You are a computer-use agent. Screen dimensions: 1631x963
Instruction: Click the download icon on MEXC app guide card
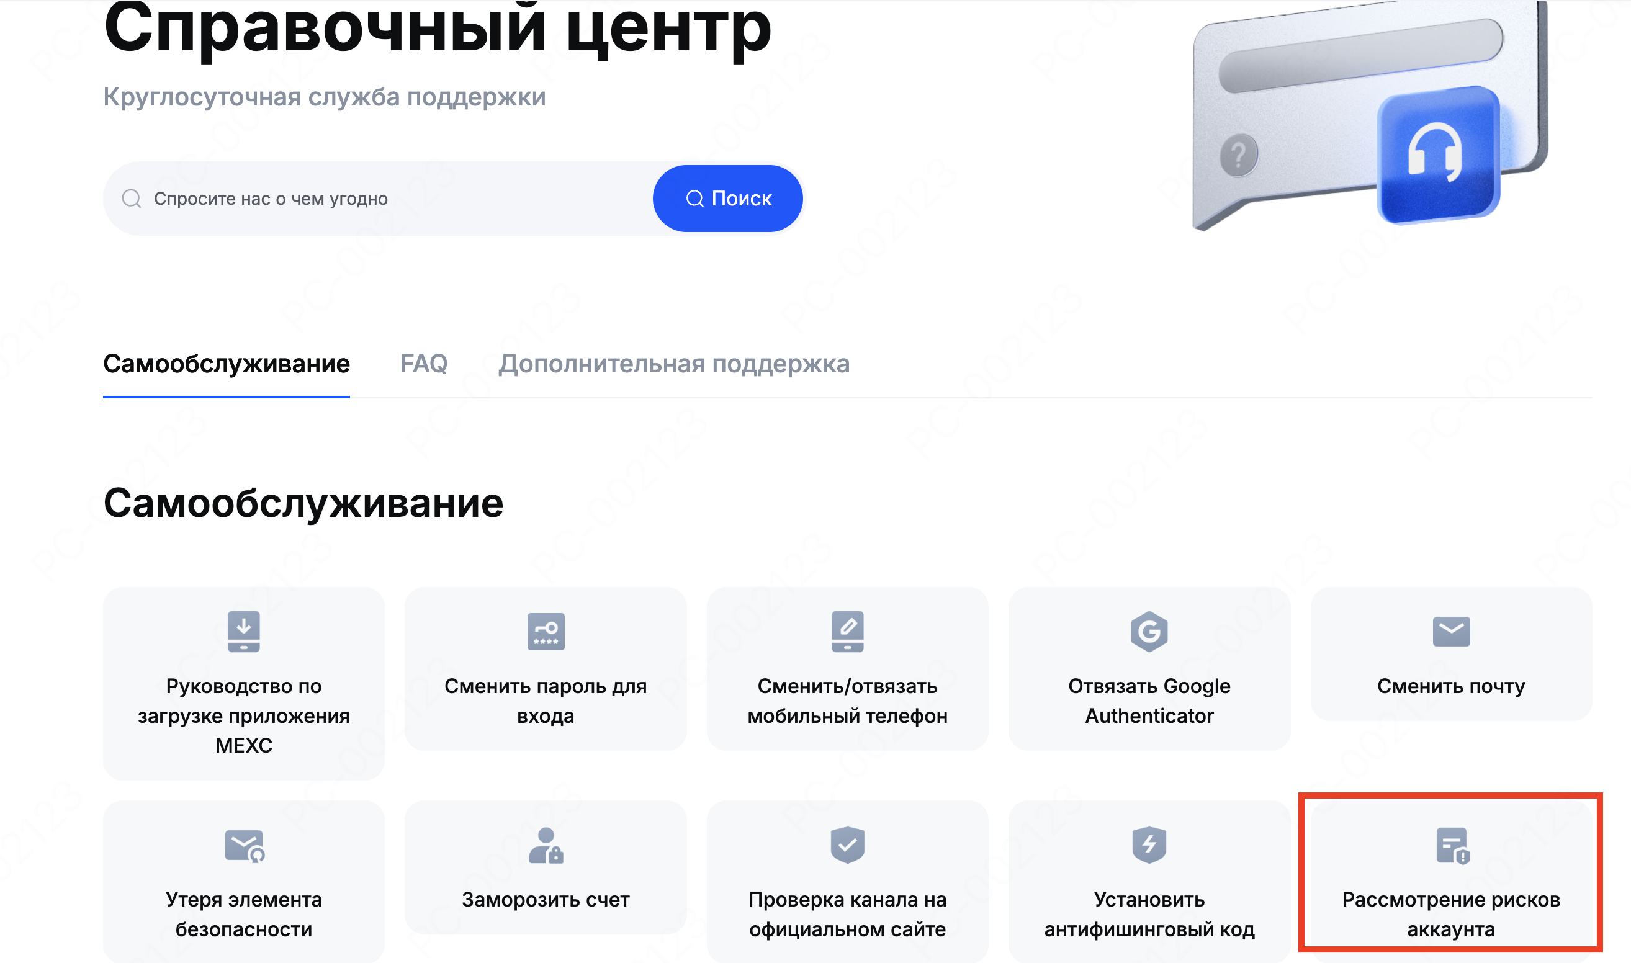click(243, 631)
